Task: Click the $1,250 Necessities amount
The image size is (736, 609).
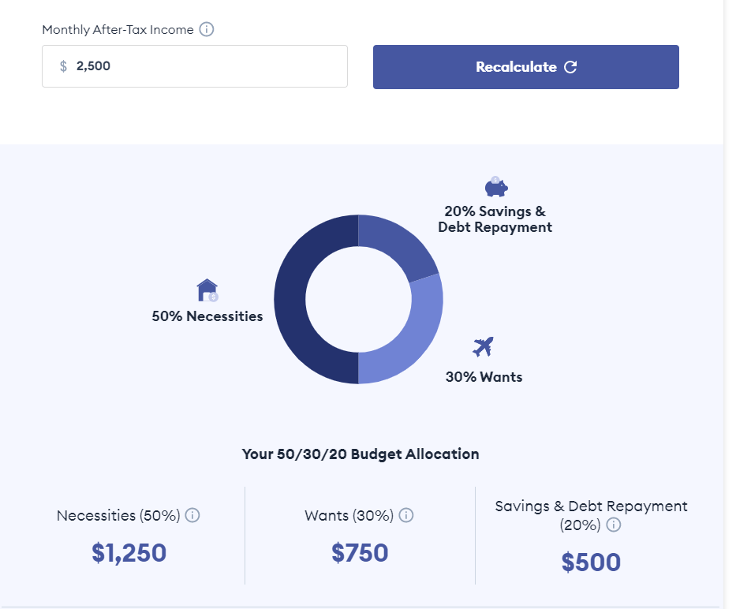Action: pos(129,553)
